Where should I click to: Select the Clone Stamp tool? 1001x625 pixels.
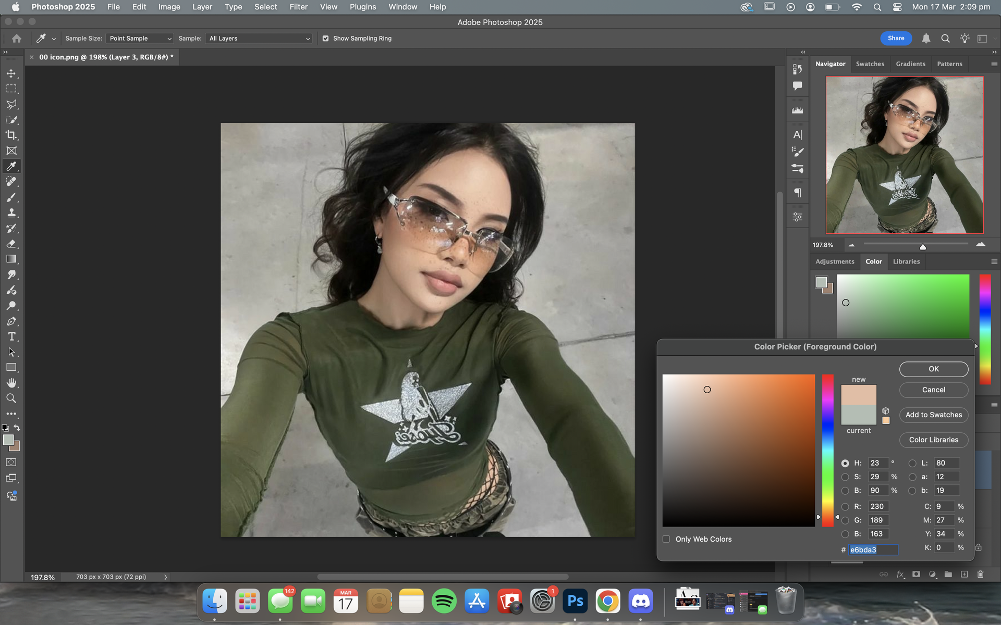click(x=11, y=213)
